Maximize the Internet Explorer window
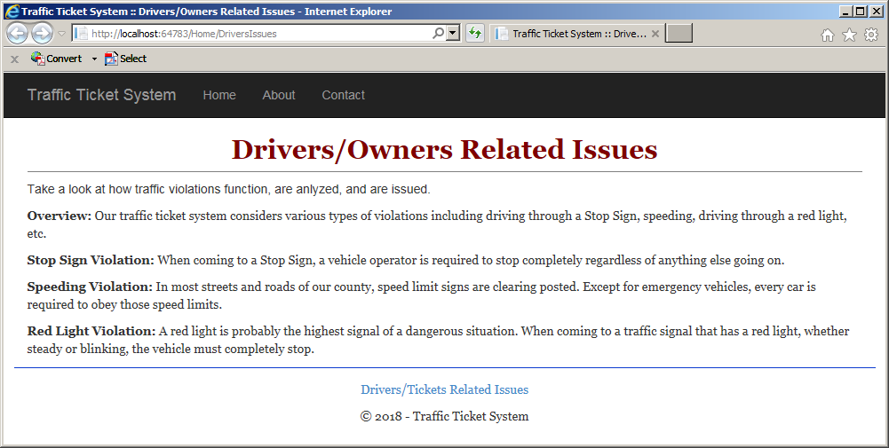The image size is (889, 448). coord(860,12)
